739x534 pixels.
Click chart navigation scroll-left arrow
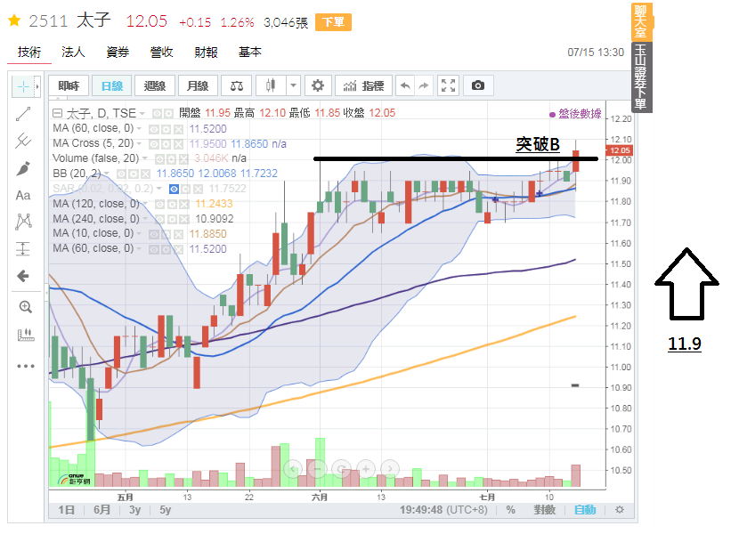293,469
